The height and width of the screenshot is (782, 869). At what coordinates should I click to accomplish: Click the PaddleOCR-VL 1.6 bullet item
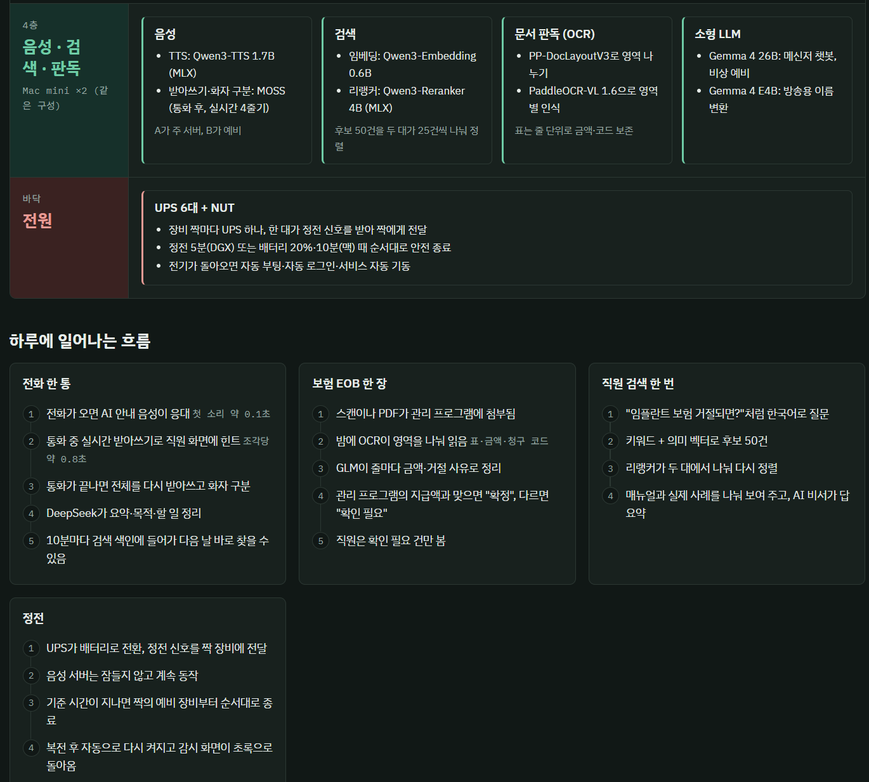(x=593, y=99)
